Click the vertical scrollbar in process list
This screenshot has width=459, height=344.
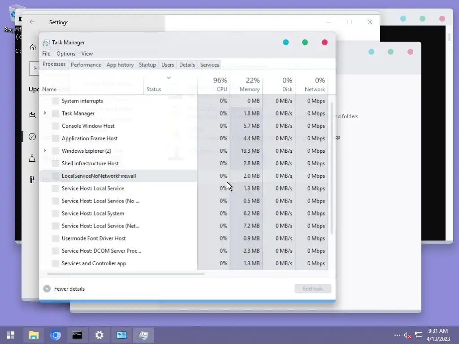[x=332, y=168]
